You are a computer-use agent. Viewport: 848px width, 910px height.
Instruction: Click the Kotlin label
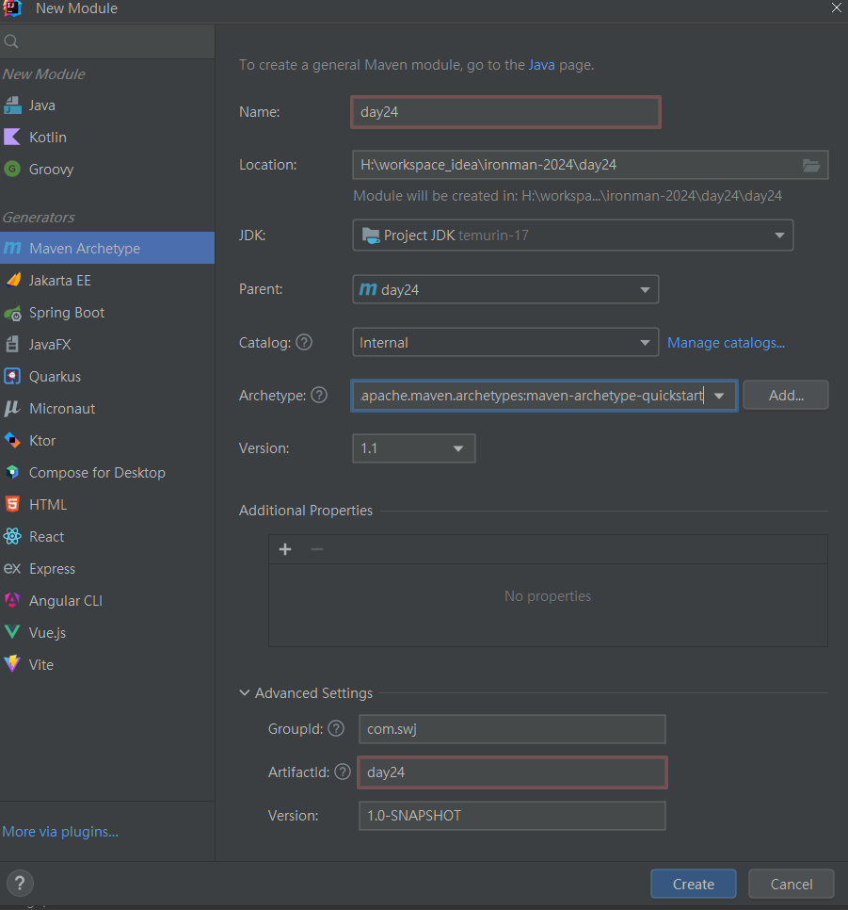[48, 138]
